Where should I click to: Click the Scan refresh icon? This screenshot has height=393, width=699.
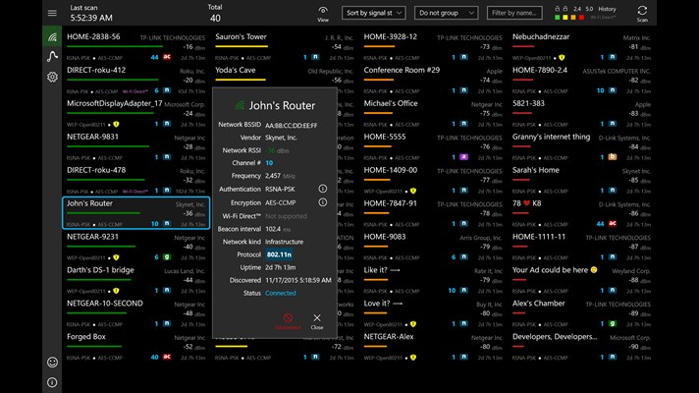pos(642,12)
